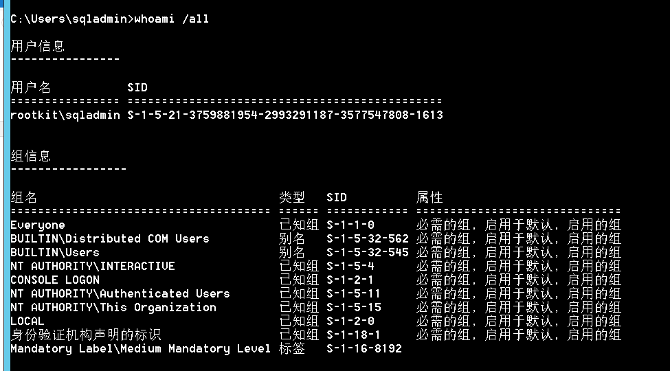Click the LOCAL group entry
The height and width of the screenshot is (371, 670).
click(x=27, y=321)
